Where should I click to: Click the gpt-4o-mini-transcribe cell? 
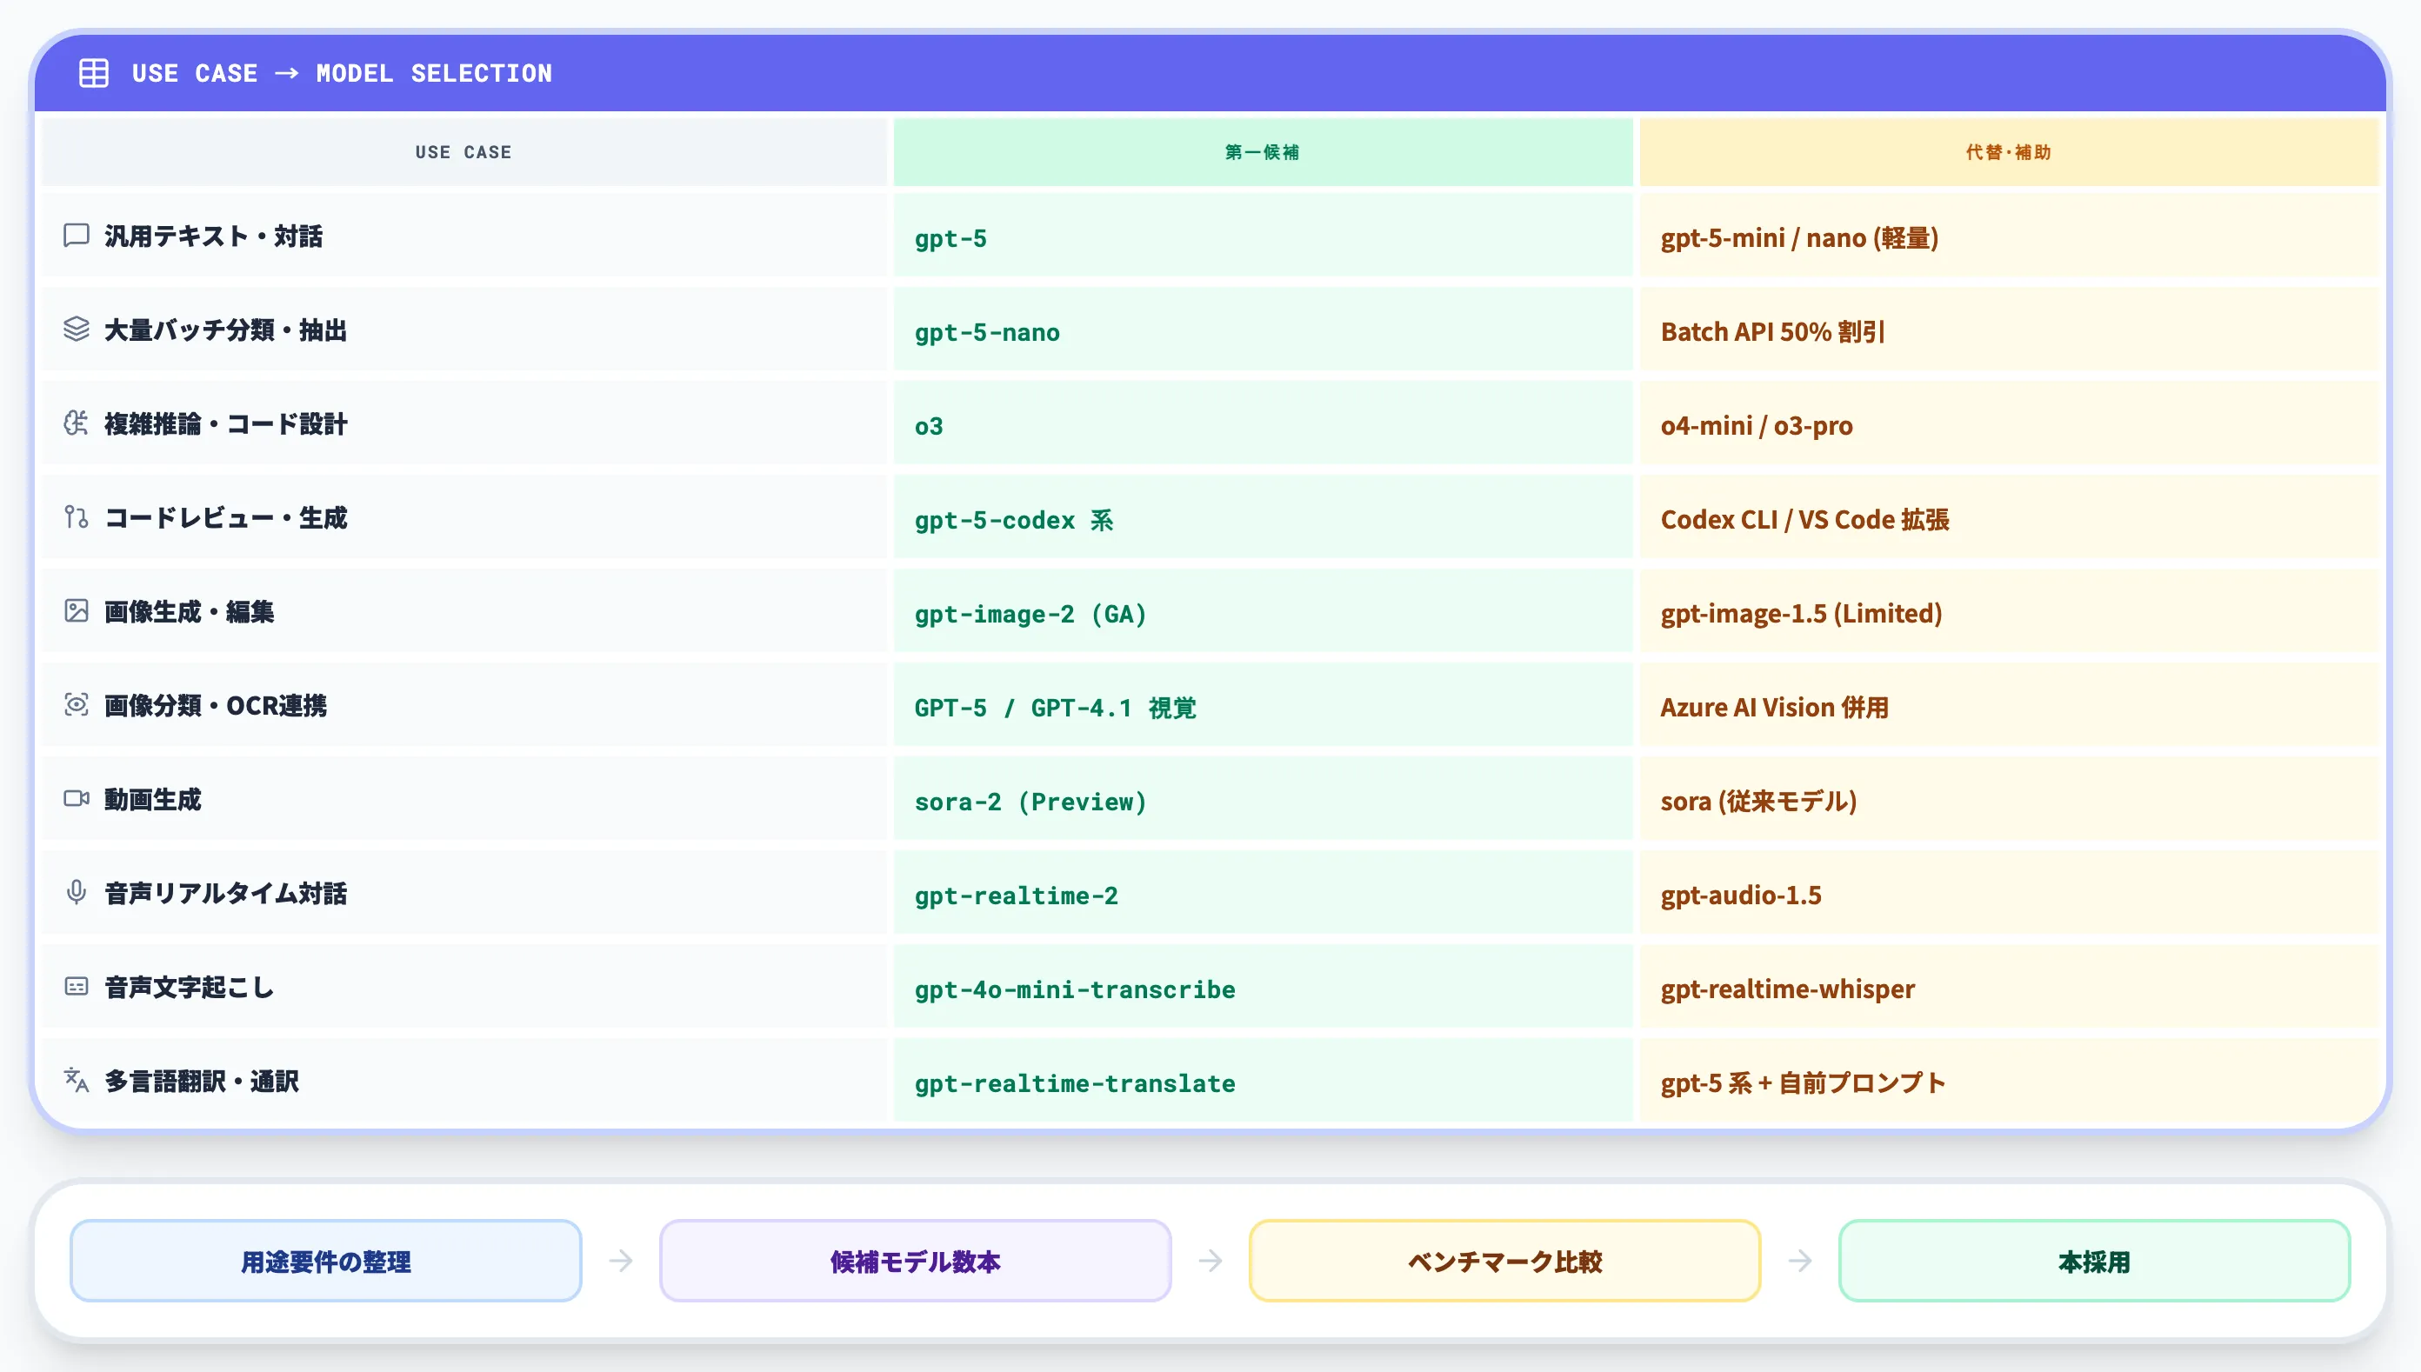click(1263, 987)
